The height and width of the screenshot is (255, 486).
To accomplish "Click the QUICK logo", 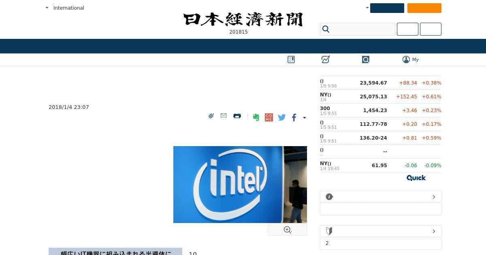I will (x=416, y=178).
